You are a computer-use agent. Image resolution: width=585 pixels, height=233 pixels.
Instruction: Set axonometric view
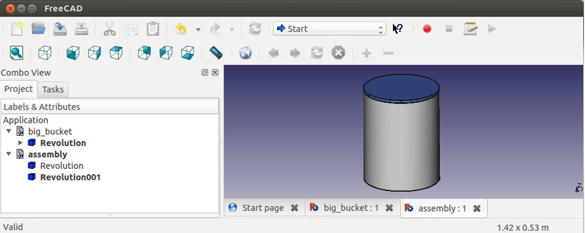pyautogui.click(x=45, y=53)
